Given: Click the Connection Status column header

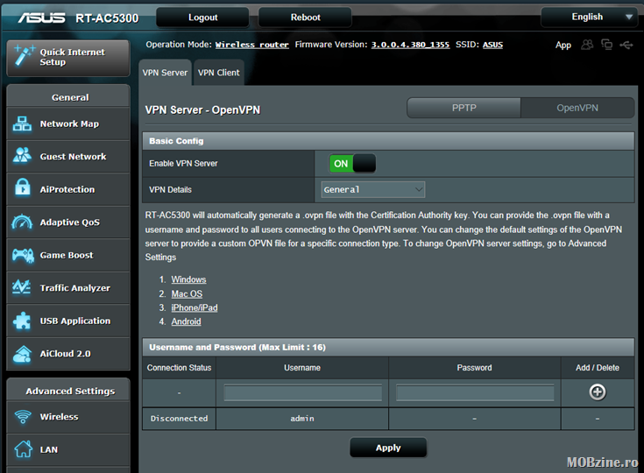Looking at the screenshot, I should (x=179, y=368).
